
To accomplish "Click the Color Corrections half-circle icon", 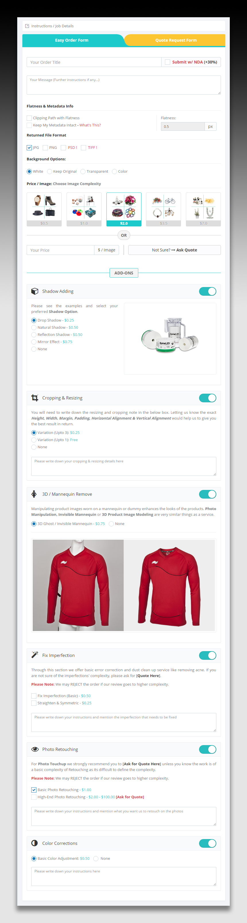I will click(x=34, y=843).
